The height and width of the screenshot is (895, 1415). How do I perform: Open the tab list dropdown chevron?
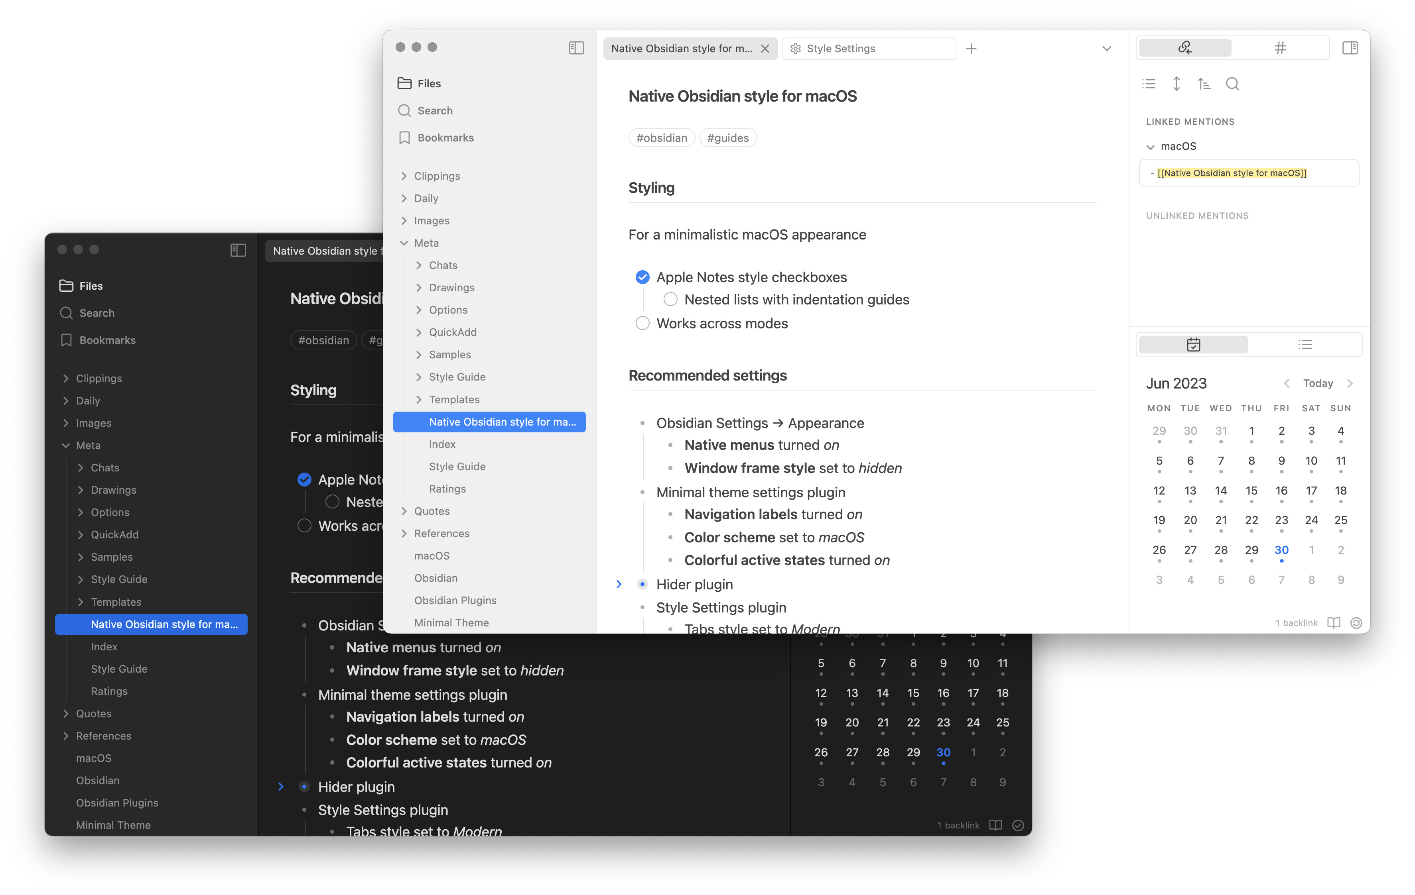pos(1106,49)
